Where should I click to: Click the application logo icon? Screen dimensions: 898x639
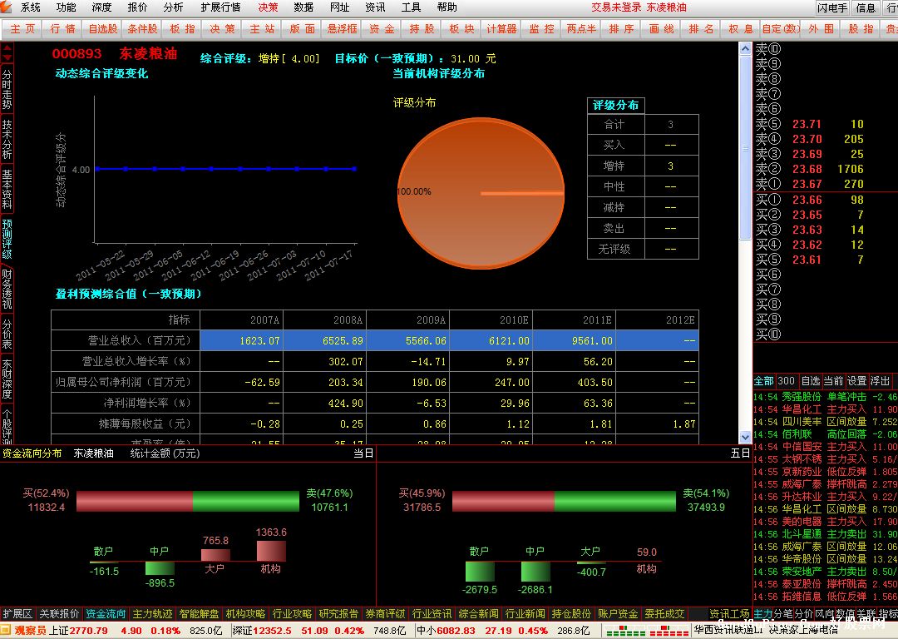click(x=7, y=7)
